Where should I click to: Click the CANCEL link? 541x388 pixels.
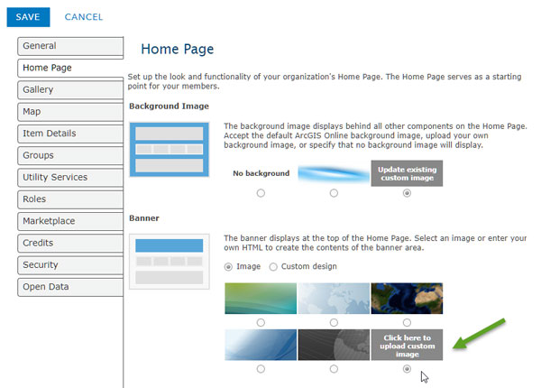[84, 17]
